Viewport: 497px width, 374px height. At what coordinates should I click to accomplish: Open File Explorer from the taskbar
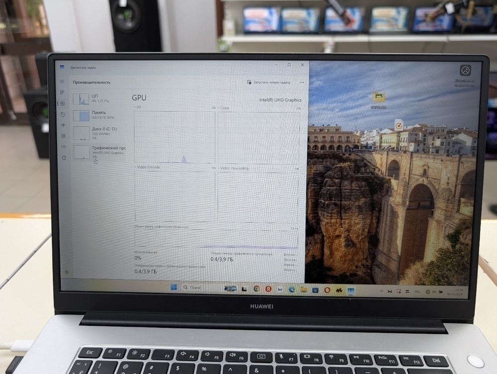(x=304, y=290)
